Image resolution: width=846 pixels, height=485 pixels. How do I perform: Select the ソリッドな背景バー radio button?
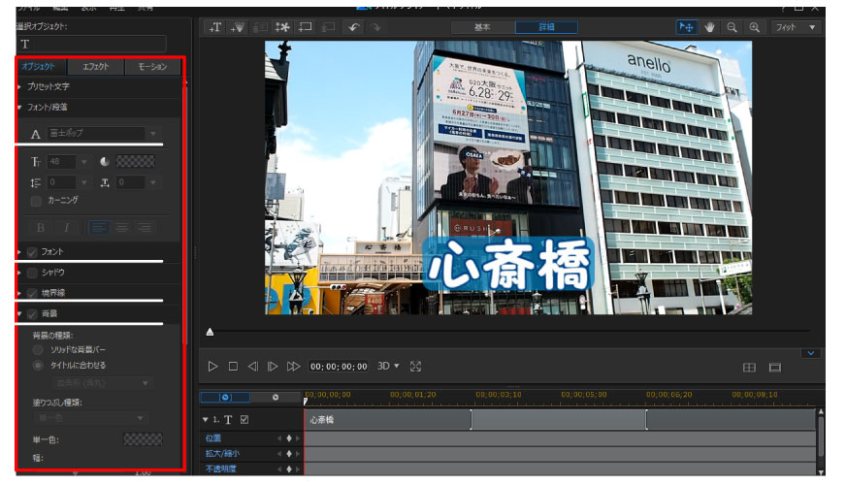pos(38,348)
